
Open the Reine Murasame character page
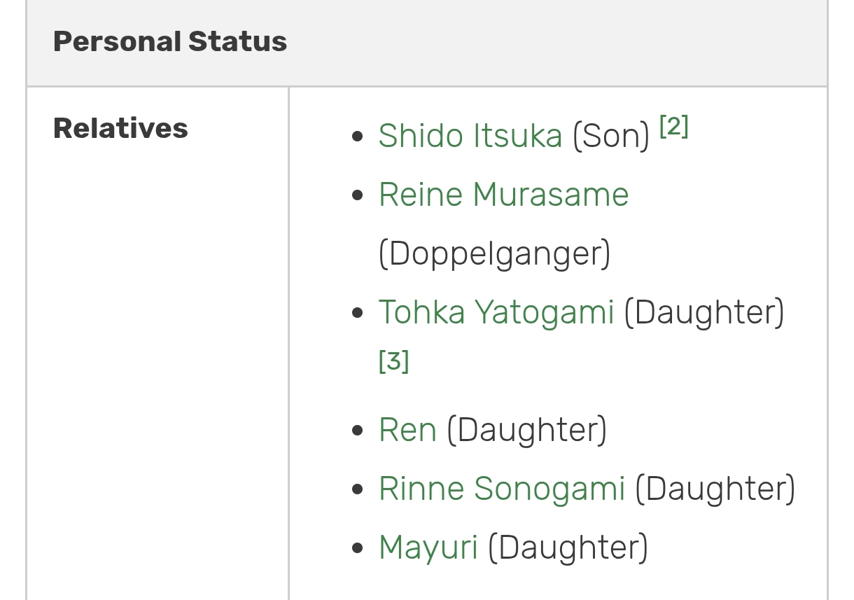click(503, 195)
